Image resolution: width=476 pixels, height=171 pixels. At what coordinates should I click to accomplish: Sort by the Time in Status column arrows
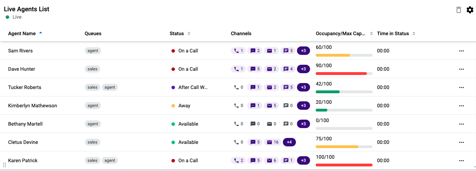click(x=414, y=34)
